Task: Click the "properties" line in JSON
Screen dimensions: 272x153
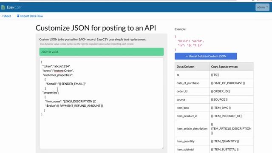Action: (x=51, y=93)
